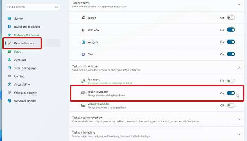Click the System monitor icon in sidebar
The image size is (247, 141).
[x=10, y=18]
